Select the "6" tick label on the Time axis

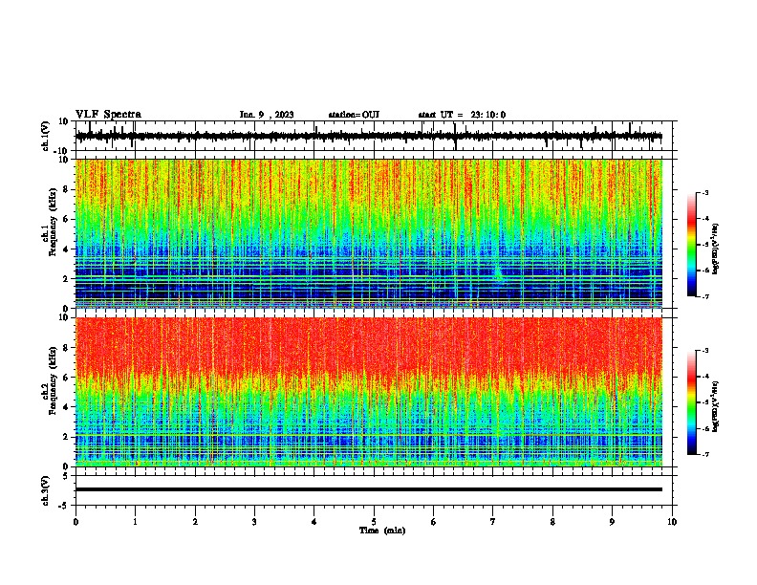click(434, 522)
